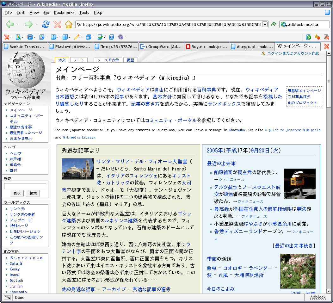Click the 検索 search button in the sidebar
Screen dimensions: 333x303
(33, 193)
